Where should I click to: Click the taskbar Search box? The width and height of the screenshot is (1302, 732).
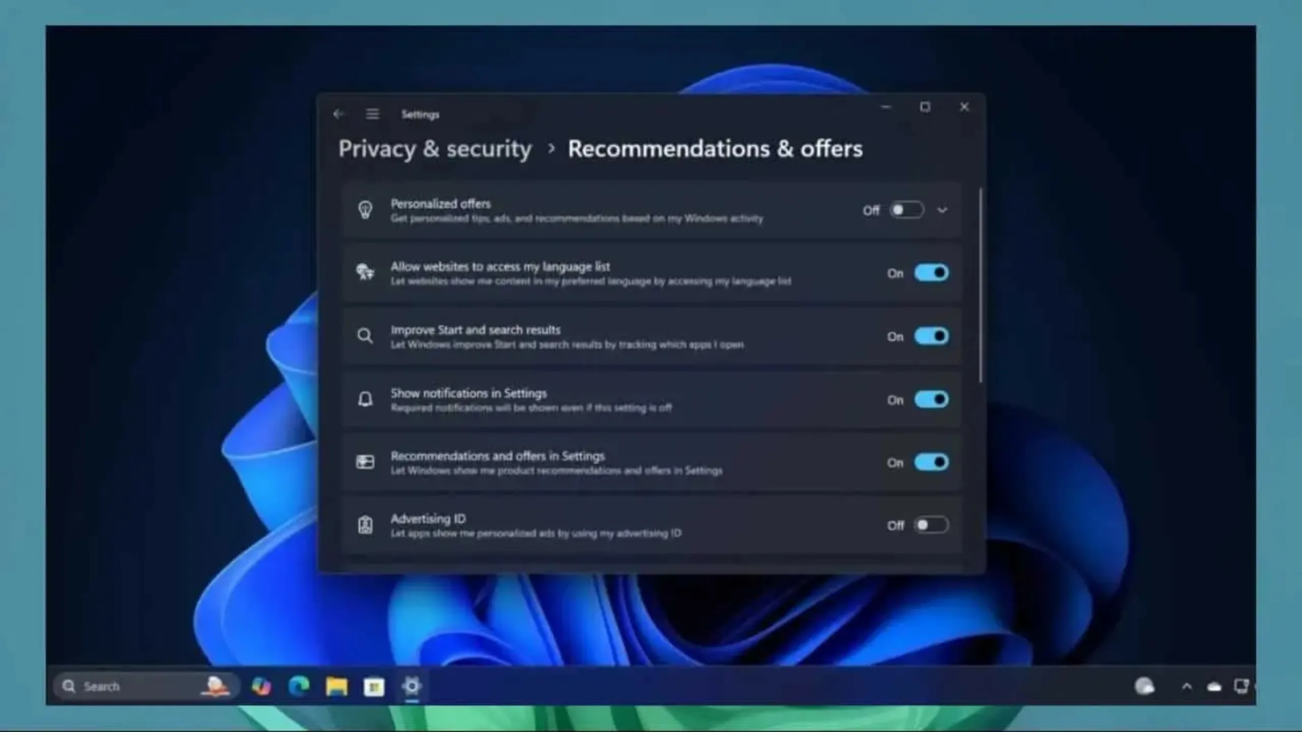146,686
